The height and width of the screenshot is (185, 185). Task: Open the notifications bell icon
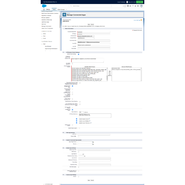tap(138, 6)
